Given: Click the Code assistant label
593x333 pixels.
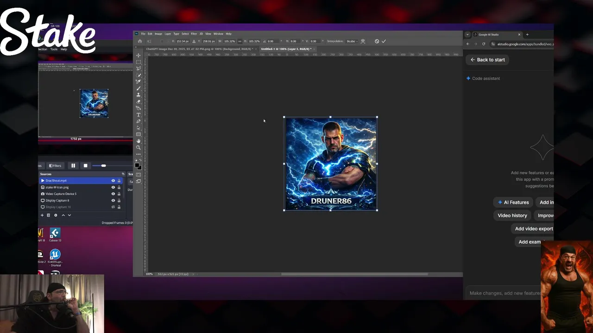Looking at the screenshot, I should 486,79.
